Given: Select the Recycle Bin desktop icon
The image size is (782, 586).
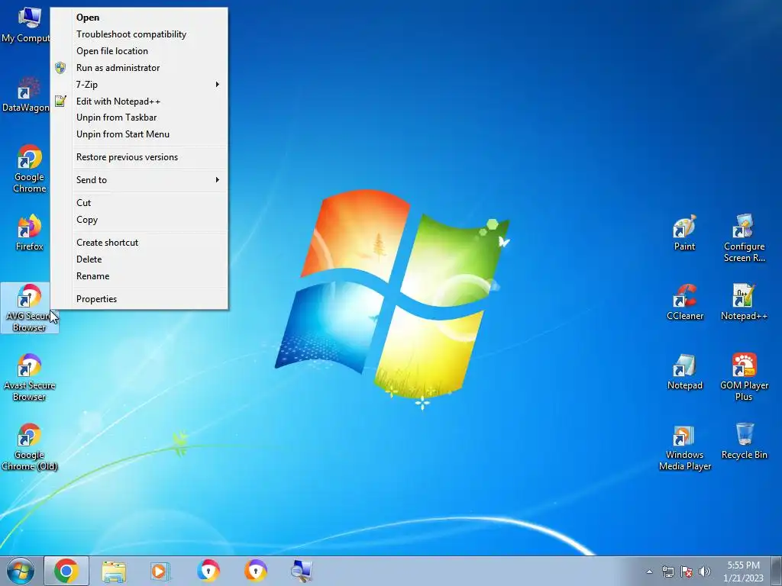Looking at the screenshot, I should tap(744, 441).
